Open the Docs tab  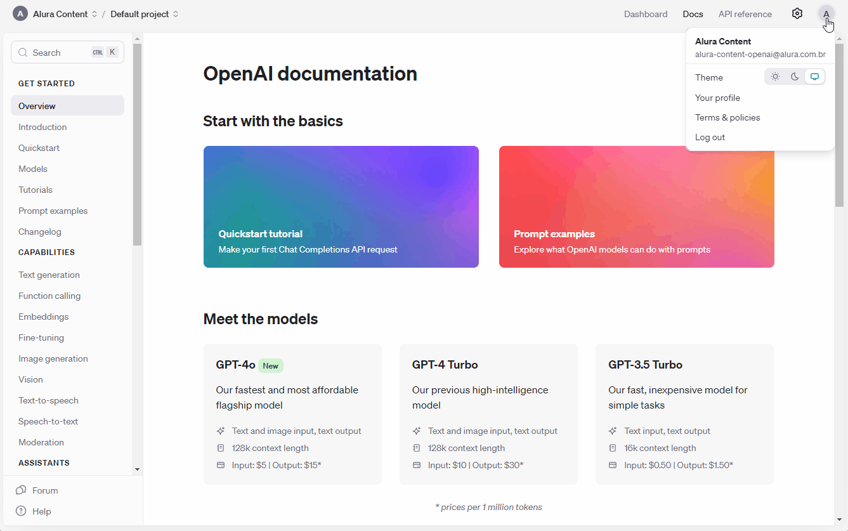point(693,14)
